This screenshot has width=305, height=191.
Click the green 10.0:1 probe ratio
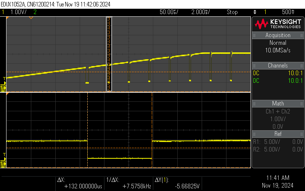pos(295,81)
